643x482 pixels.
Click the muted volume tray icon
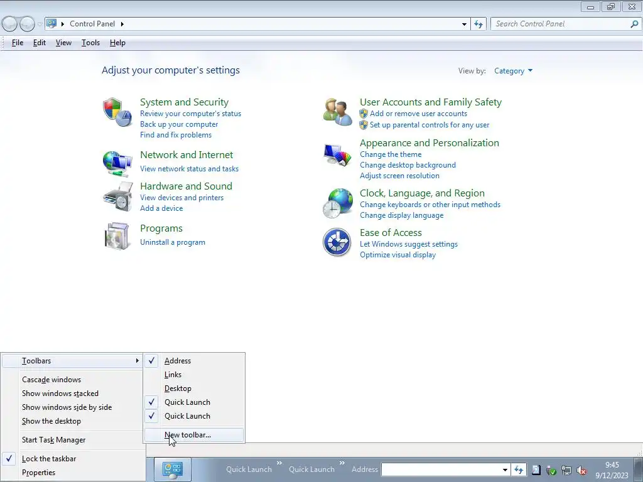point(581,470)
